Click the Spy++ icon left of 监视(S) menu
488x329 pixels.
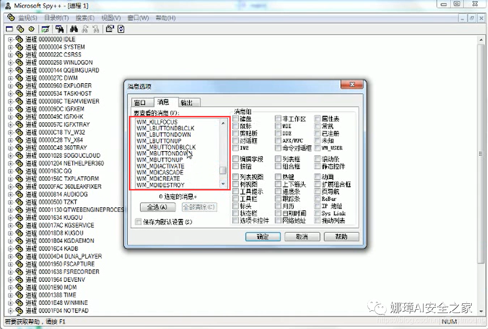coord(11,17)
